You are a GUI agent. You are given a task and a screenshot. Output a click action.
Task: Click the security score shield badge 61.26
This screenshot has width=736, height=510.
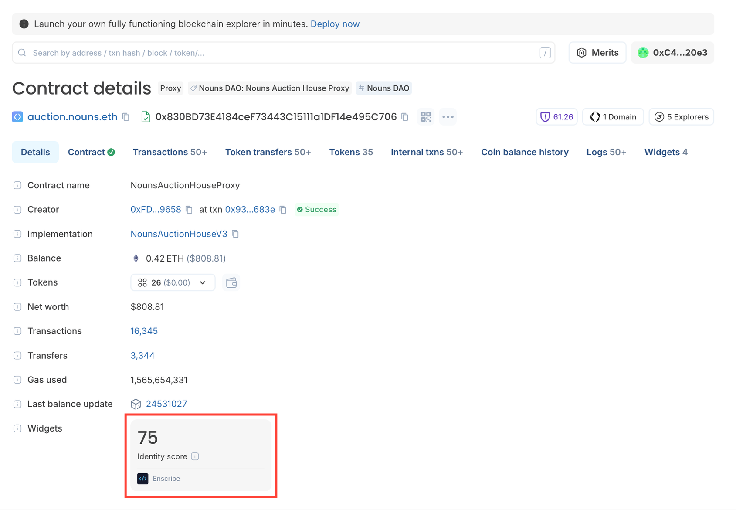point(556,116)
